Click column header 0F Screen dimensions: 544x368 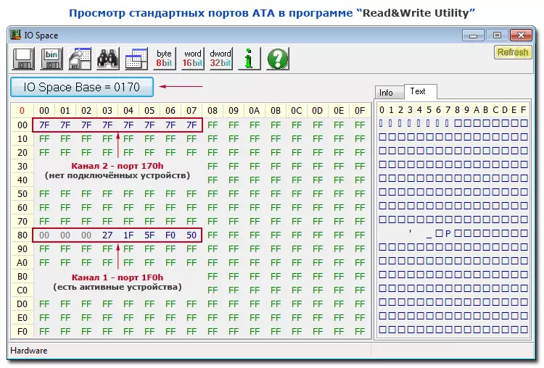(x=360, y=111)
